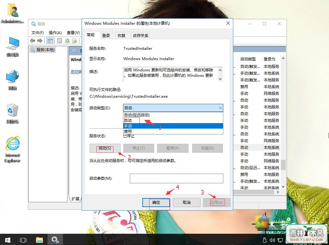329x245 pixels.
Task: Launch Internet Explorer from the desktop
Action: [13, 150]
